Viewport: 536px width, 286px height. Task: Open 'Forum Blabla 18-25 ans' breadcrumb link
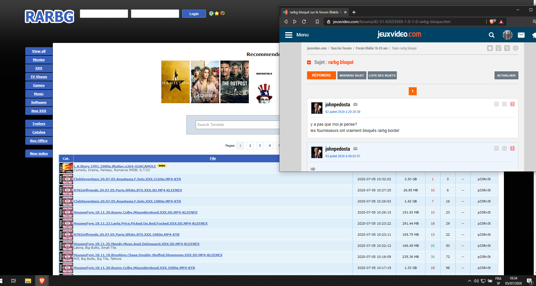tap(372, 48)
